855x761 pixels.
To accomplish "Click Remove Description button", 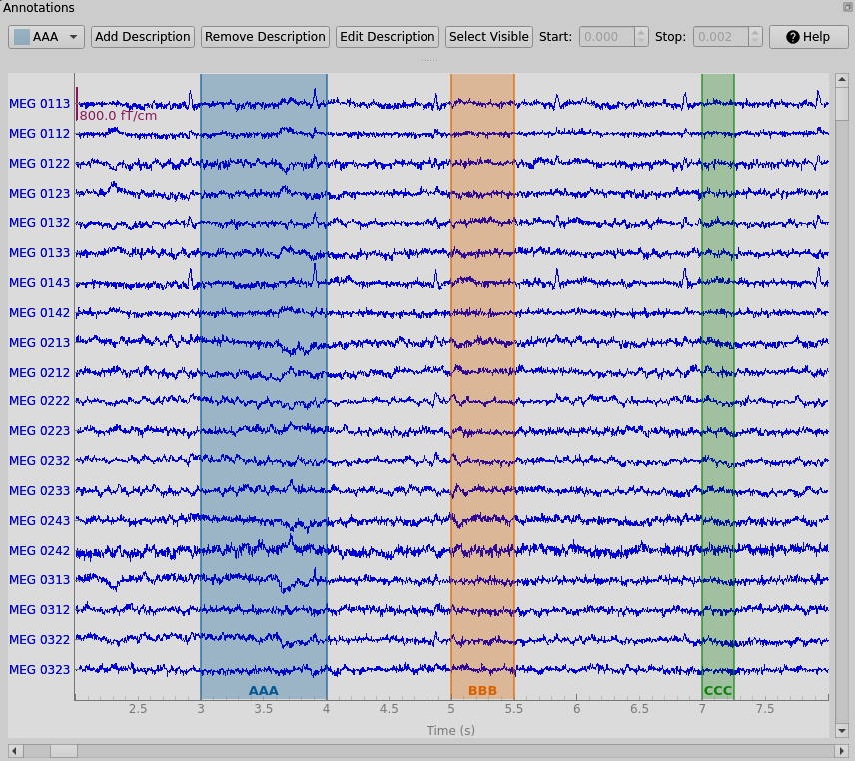I will click(265, 37).
